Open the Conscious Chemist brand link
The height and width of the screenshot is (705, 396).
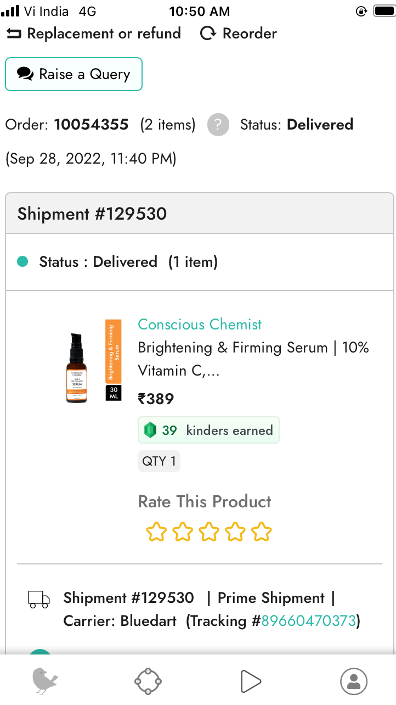pyautogui.click(x=200, y=324)
